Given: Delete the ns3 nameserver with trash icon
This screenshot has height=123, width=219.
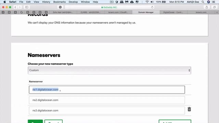Looking at the screenshot, I should click(189, 109).
